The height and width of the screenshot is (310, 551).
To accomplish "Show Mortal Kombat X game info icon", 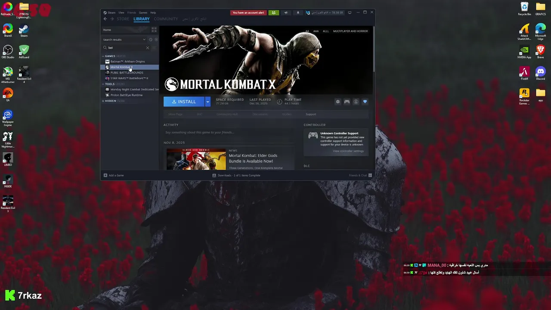I will click(x=356, y=102).
